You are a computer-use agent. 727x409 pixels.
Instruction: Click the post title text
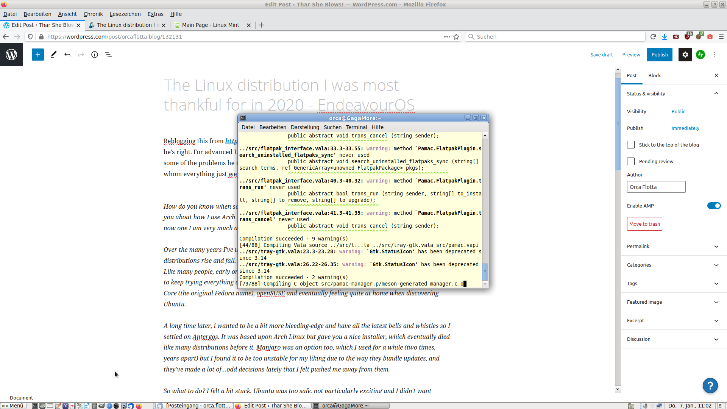tap(289, 95)
